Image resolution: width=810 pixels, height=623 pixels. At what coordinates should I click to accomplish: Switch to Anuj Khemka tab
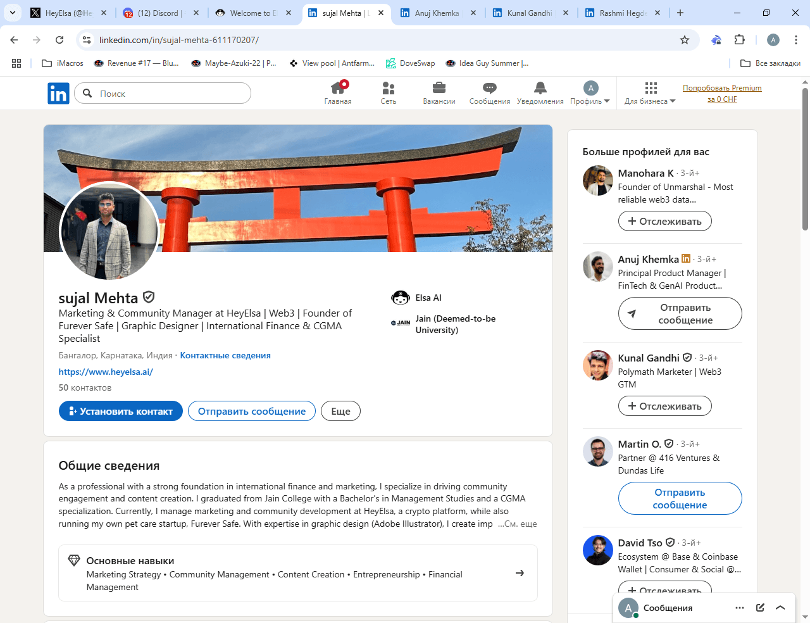[x=438, y=13]
